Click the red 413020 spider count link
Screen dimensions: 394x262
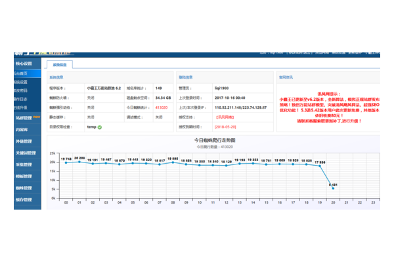[x=160, y=107]
